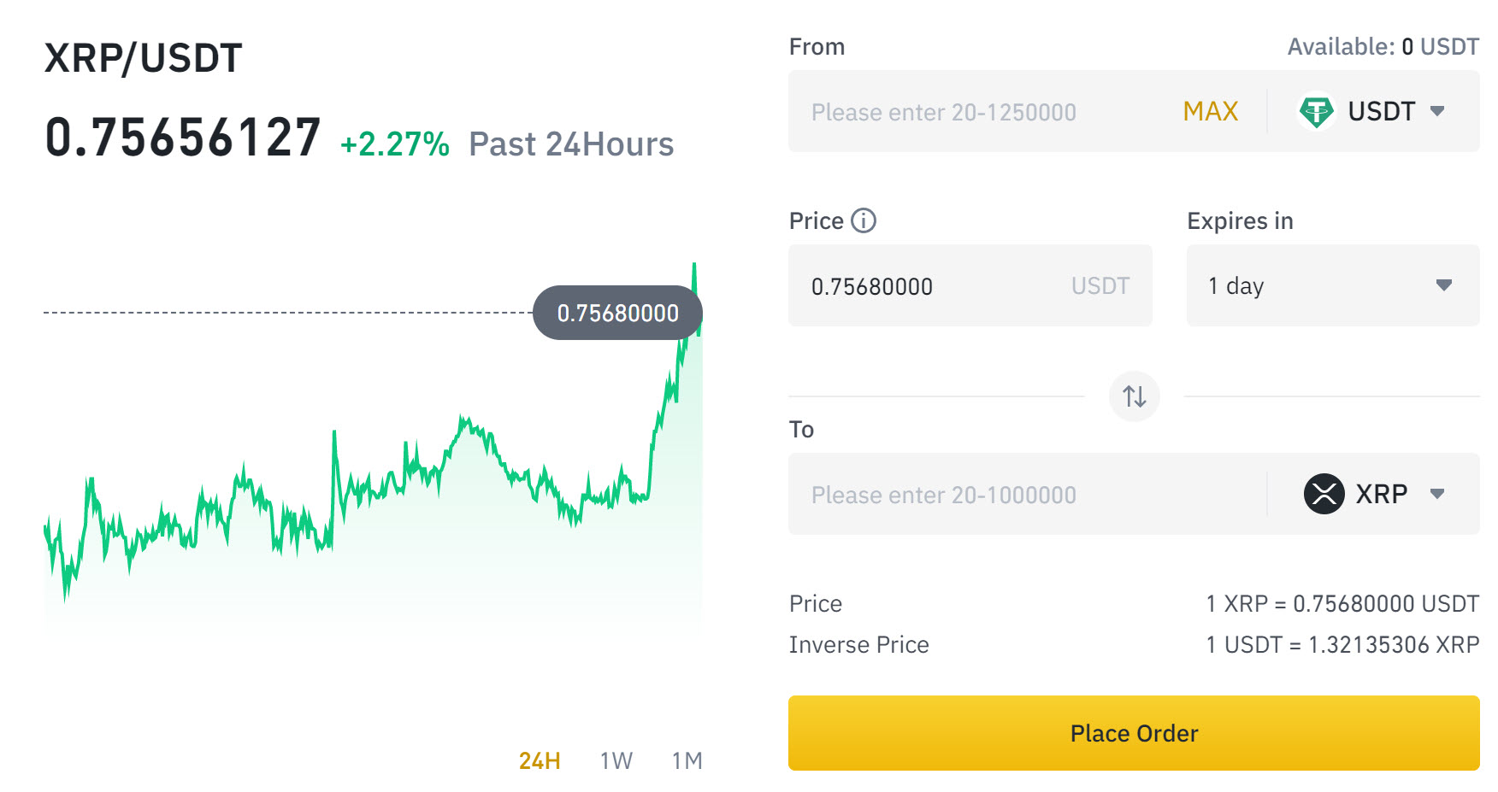Click the XRP coin logo icon
This screenshot has height=792, width=1498.
(x=1324, y=494)
